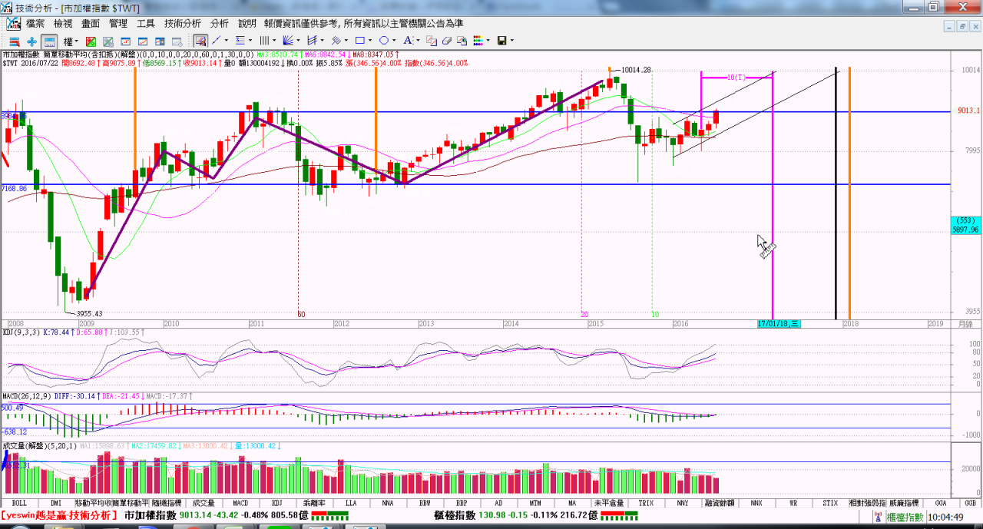983x529 pixels.
Task: Select the trend line drawing tool
Action: click(x=217, y=41)
